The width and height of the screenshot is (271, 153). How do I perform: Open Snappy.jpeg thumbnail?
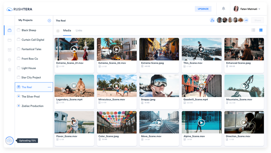(x=159, y=86)
